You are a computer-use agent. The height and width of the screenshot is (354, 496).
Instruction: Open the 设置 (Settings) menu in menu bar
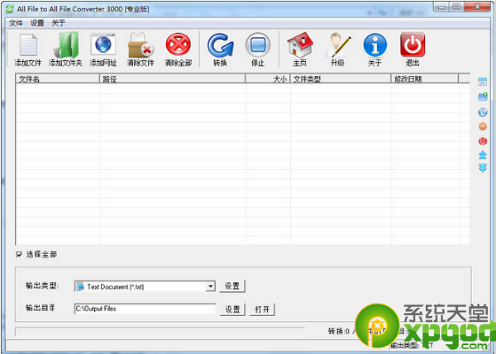37,23
